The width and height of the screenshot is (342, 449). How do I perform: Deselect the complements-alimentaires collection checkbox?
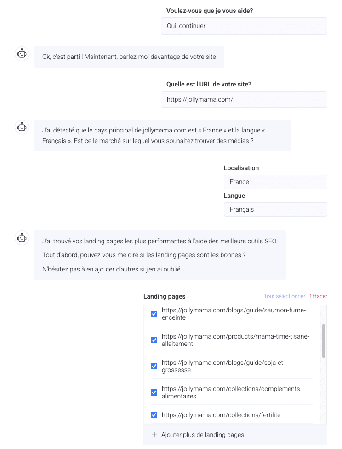pos(154,392)
